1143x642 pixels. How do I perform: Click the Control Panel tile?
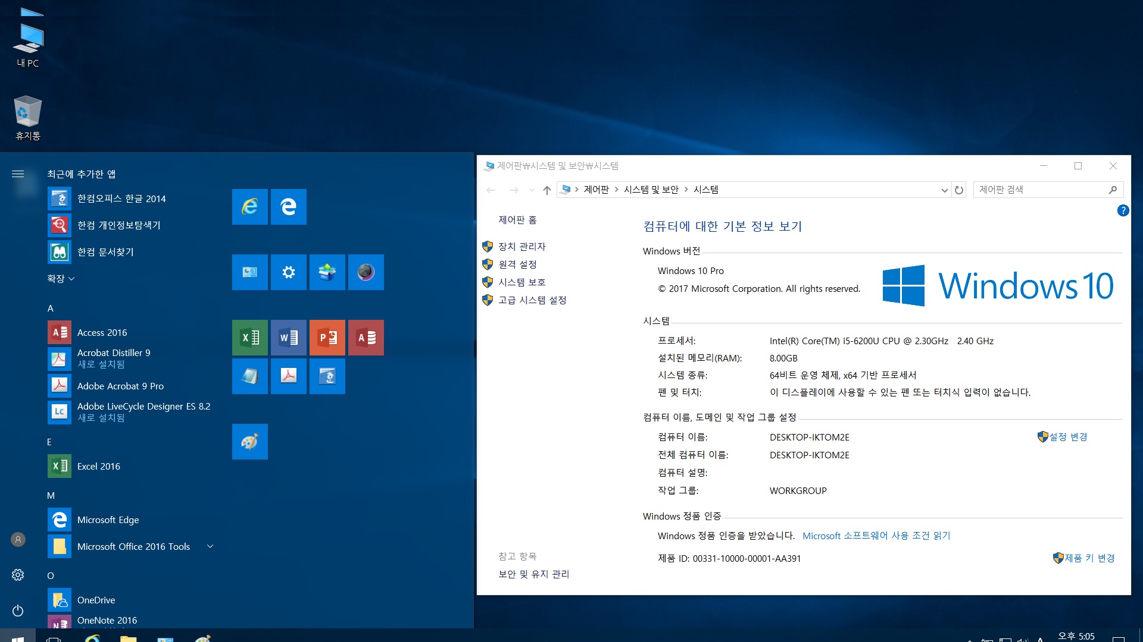click(250, 272)
